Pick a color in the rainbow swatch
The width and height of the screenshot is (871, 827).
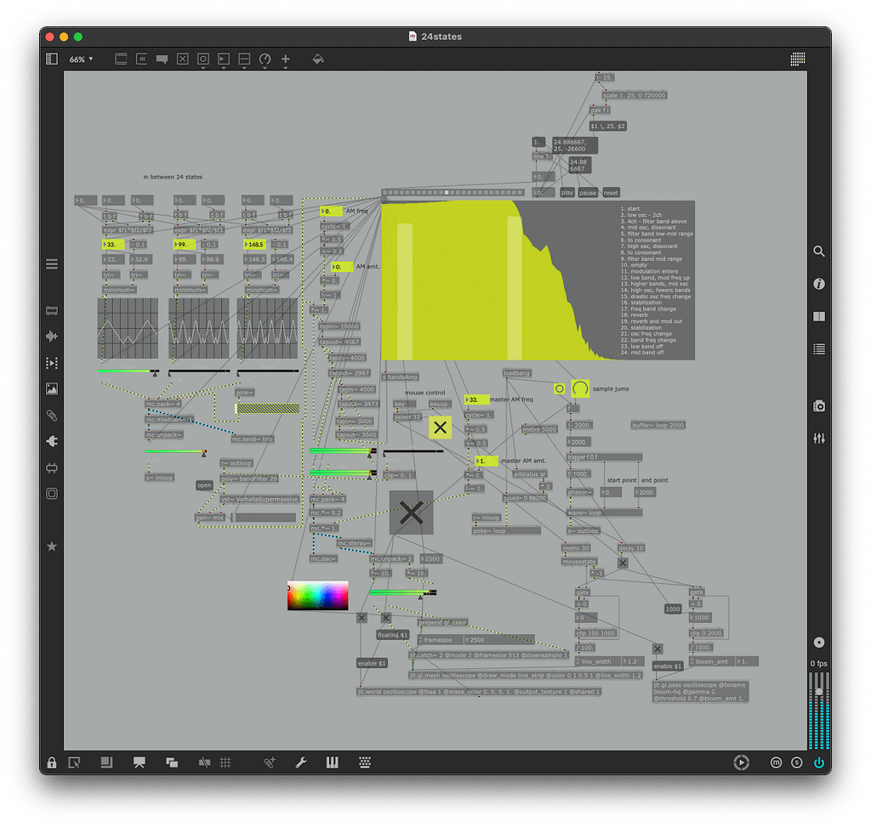pyautogui.click(x=317, y=596)
